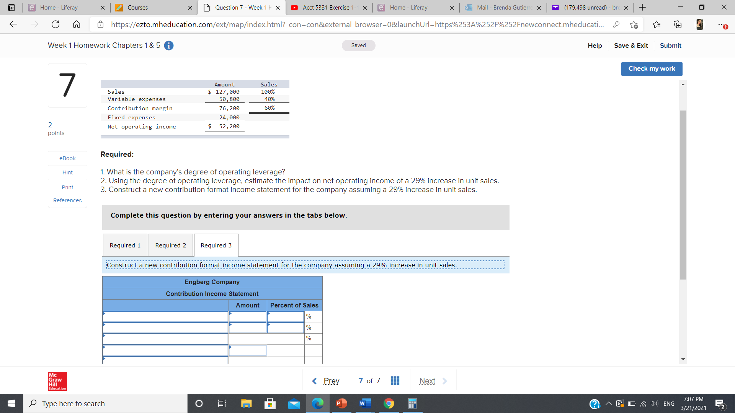Viewport: 735px width, 413px height.
Task: Open the Hint link in the sidebar
Action: click(67, 172)
